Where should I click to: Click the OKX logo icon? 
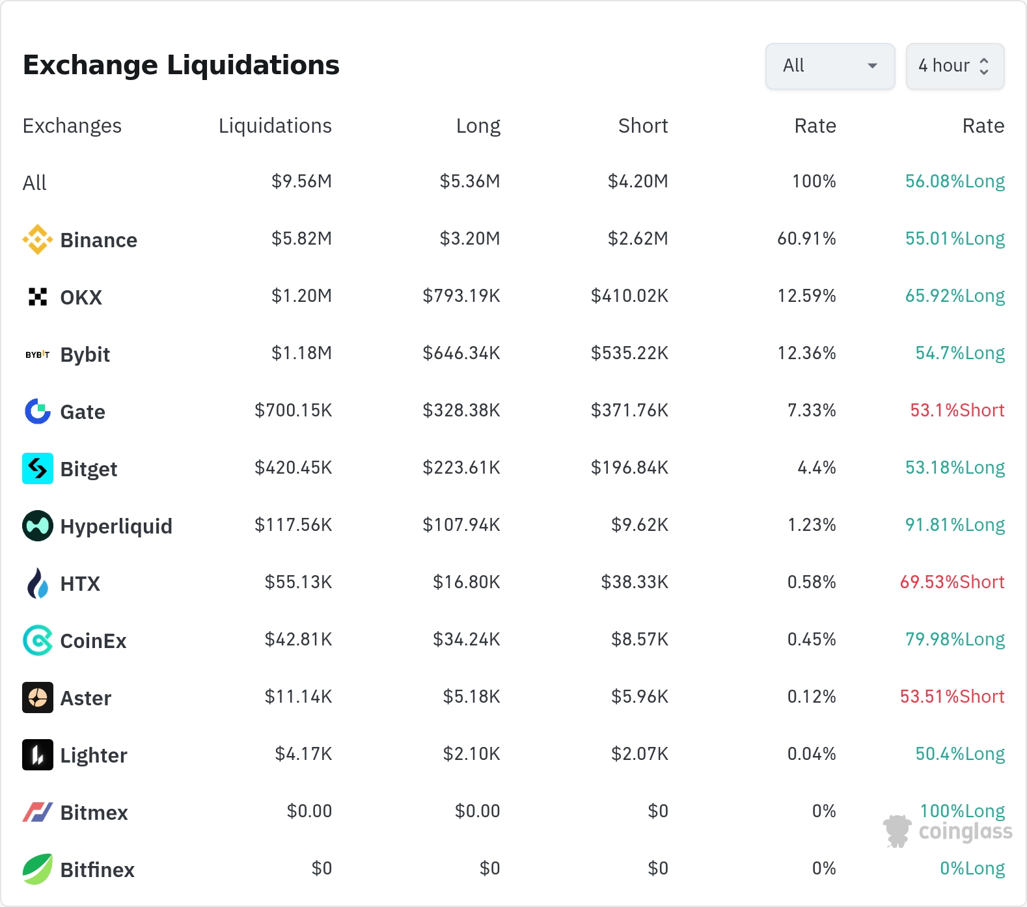(38, 297)
